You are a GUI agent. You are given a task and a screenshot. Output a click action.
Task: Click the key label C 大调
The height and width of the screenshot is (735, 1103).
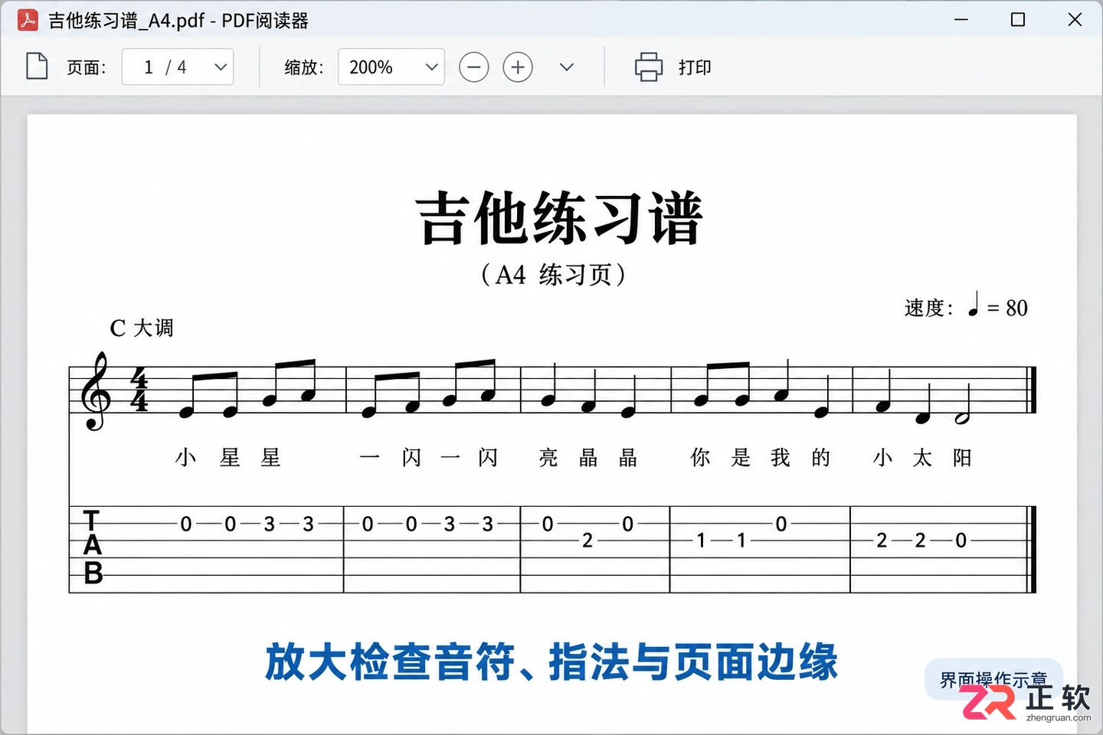(142, 328)
